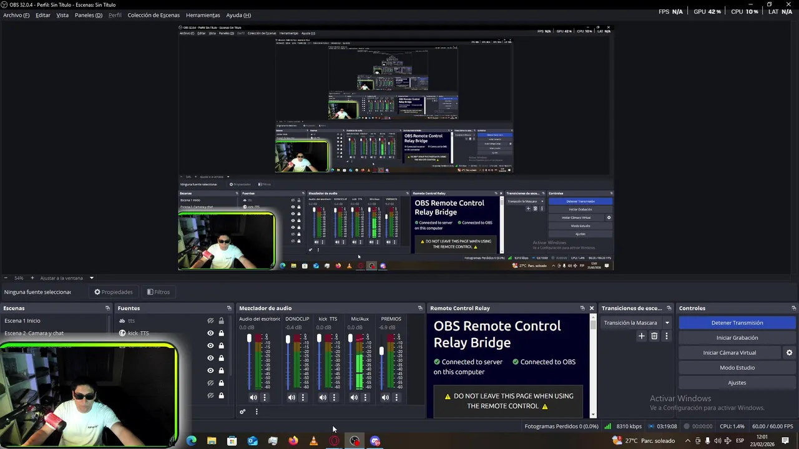Unlock the kick TTS source

coord(221,333)
